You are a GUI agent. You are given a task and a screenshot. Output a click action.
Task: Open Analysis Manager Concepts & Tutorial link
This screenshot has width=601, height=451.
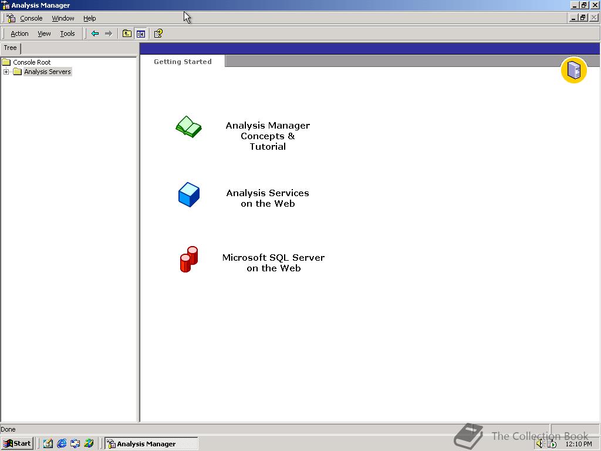(x=268, y=136)
